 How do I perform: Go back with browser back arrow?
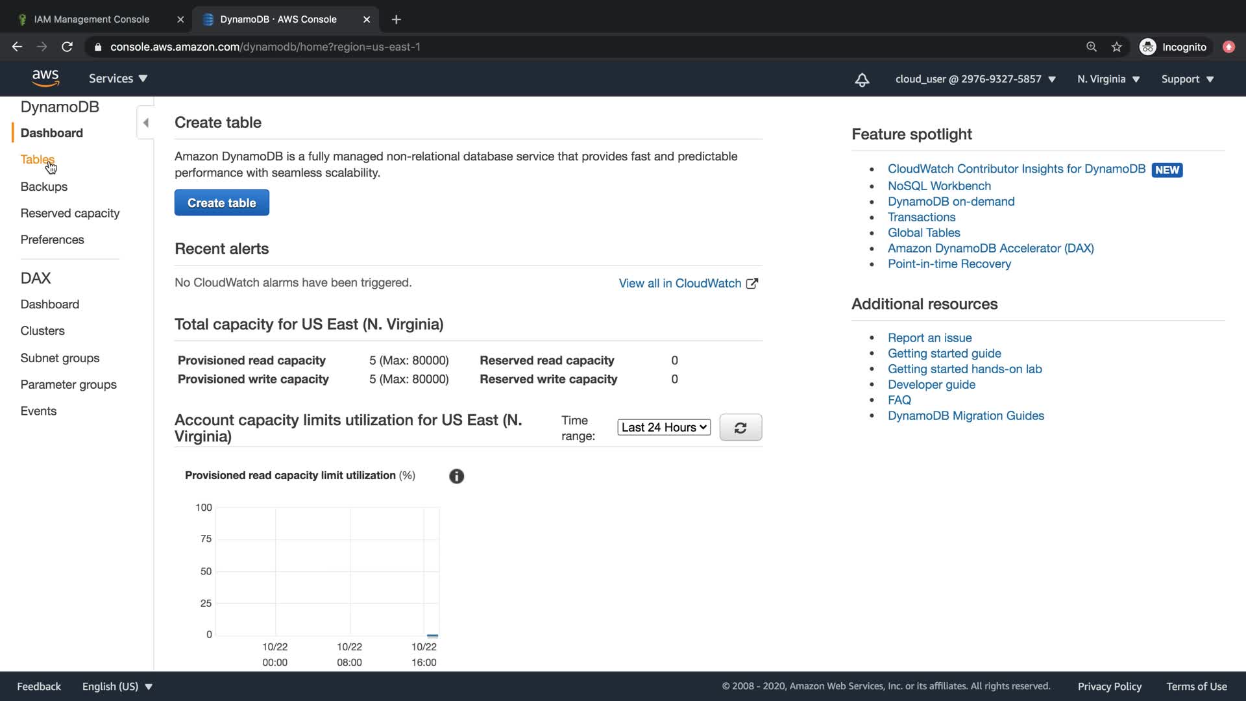(18, 47)
